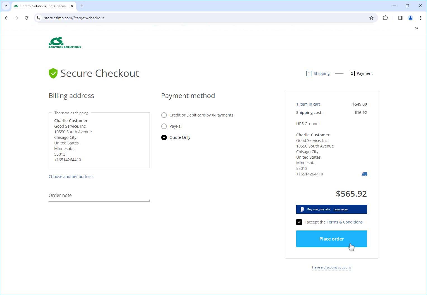Expand the hidden bookmarks chevron
Viewport: 427px width, 295px height.
click(416, 28)
